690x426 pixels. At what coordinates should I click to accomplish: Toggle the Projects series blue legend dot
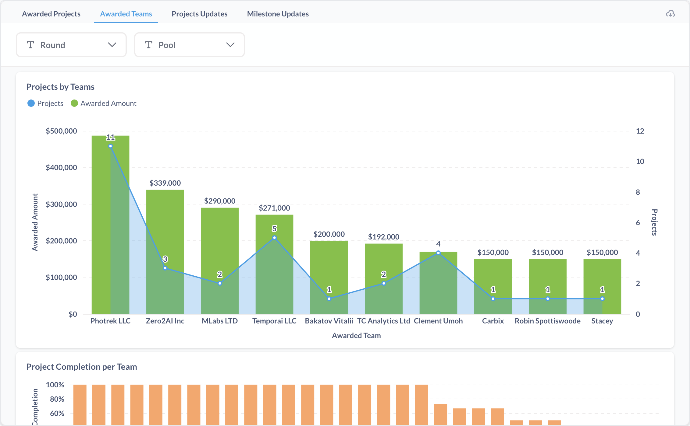31,103
